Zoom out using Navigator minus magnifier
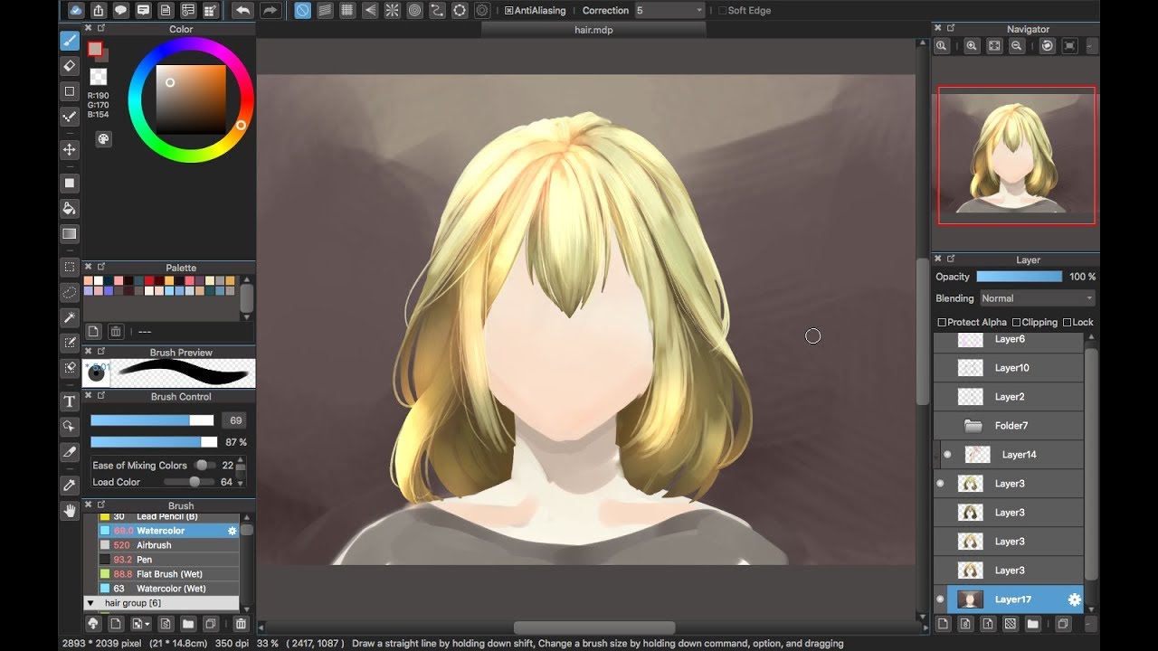This screenshot has height=651, width=1158. pos(1017,45)
